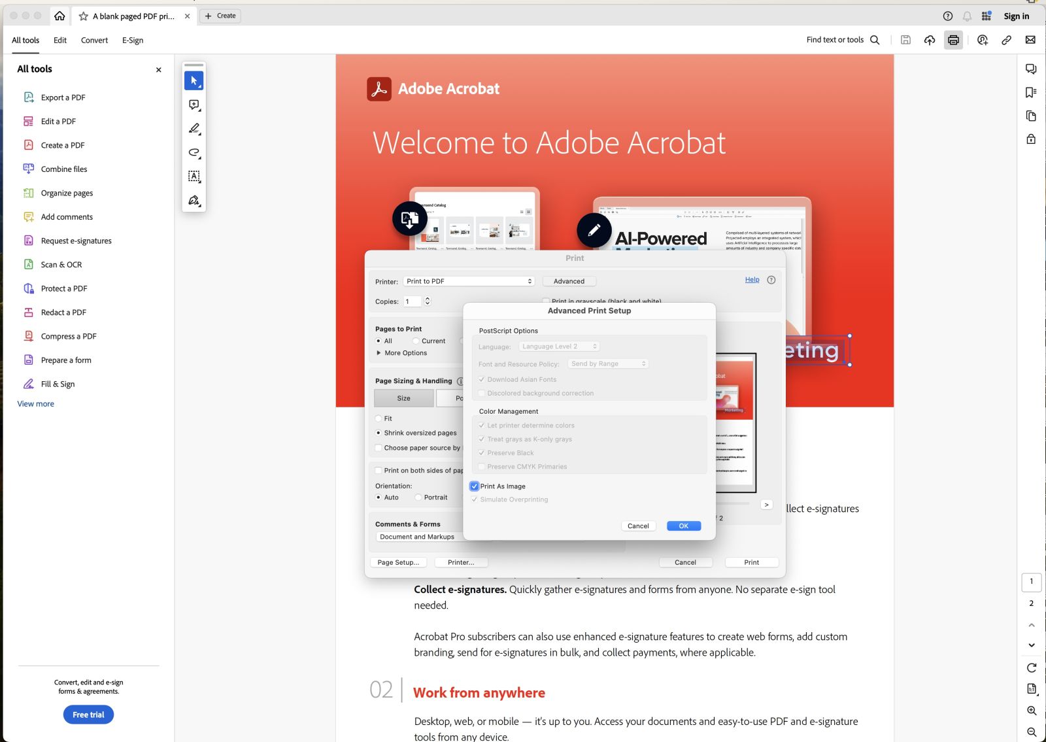Select the highlighter pen tool
This screenshot has height=742, width=1046.
point(194,129)
